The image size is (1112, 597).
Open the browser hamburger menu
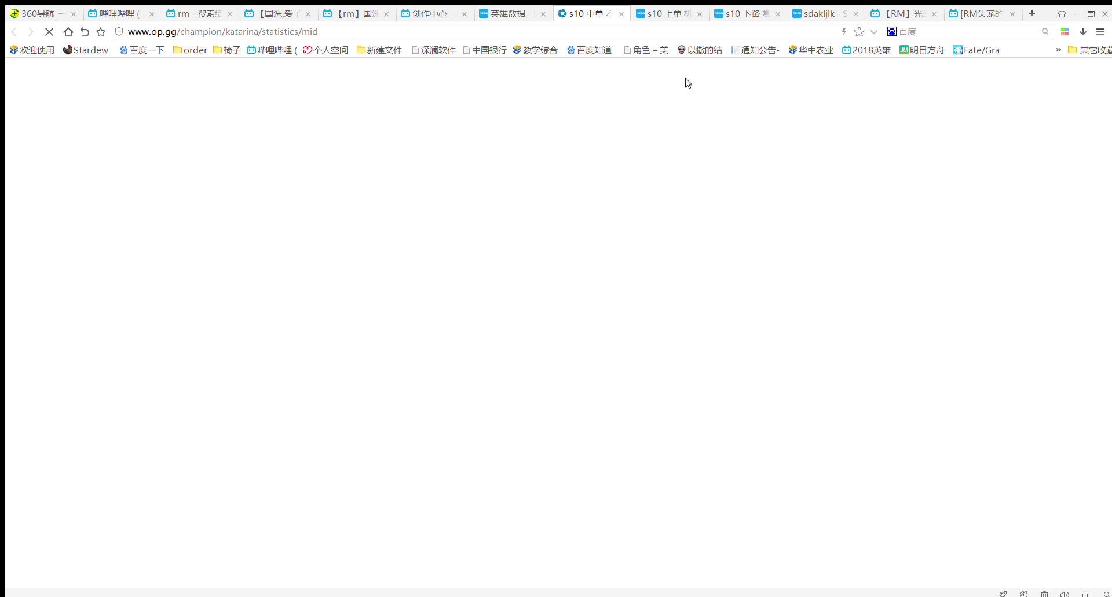tap(1100, 32)
